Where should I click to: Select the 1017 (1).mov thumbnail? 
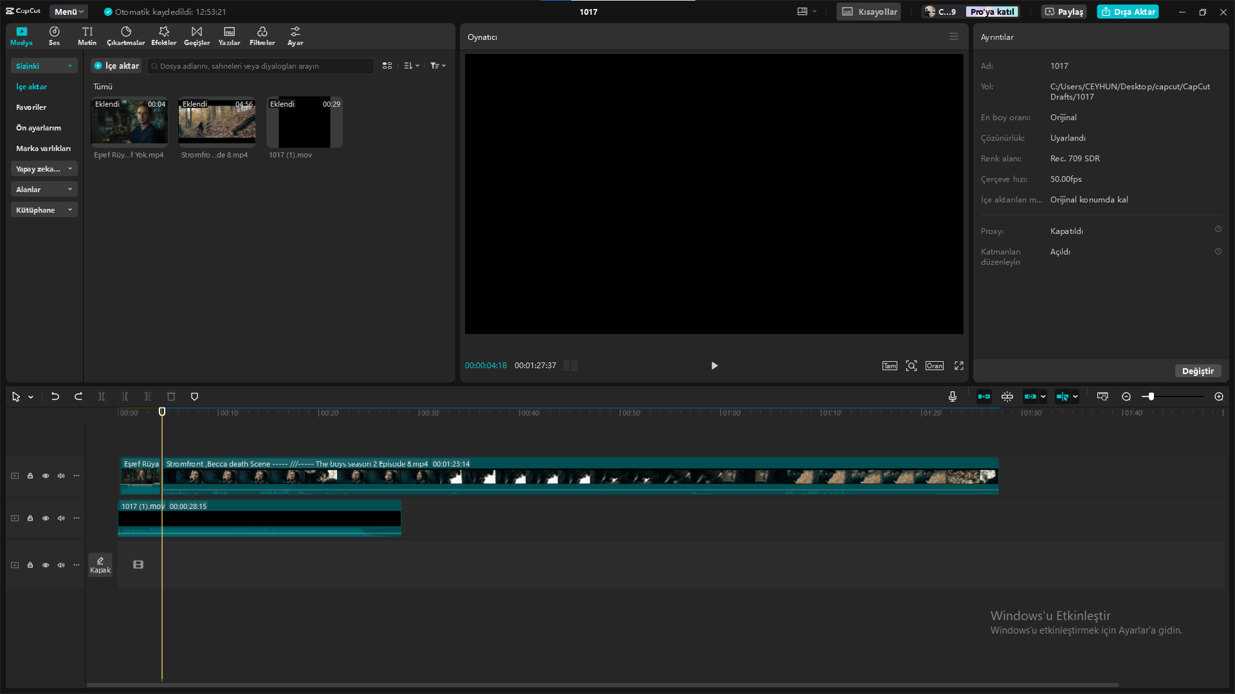(x=304, y=122)
